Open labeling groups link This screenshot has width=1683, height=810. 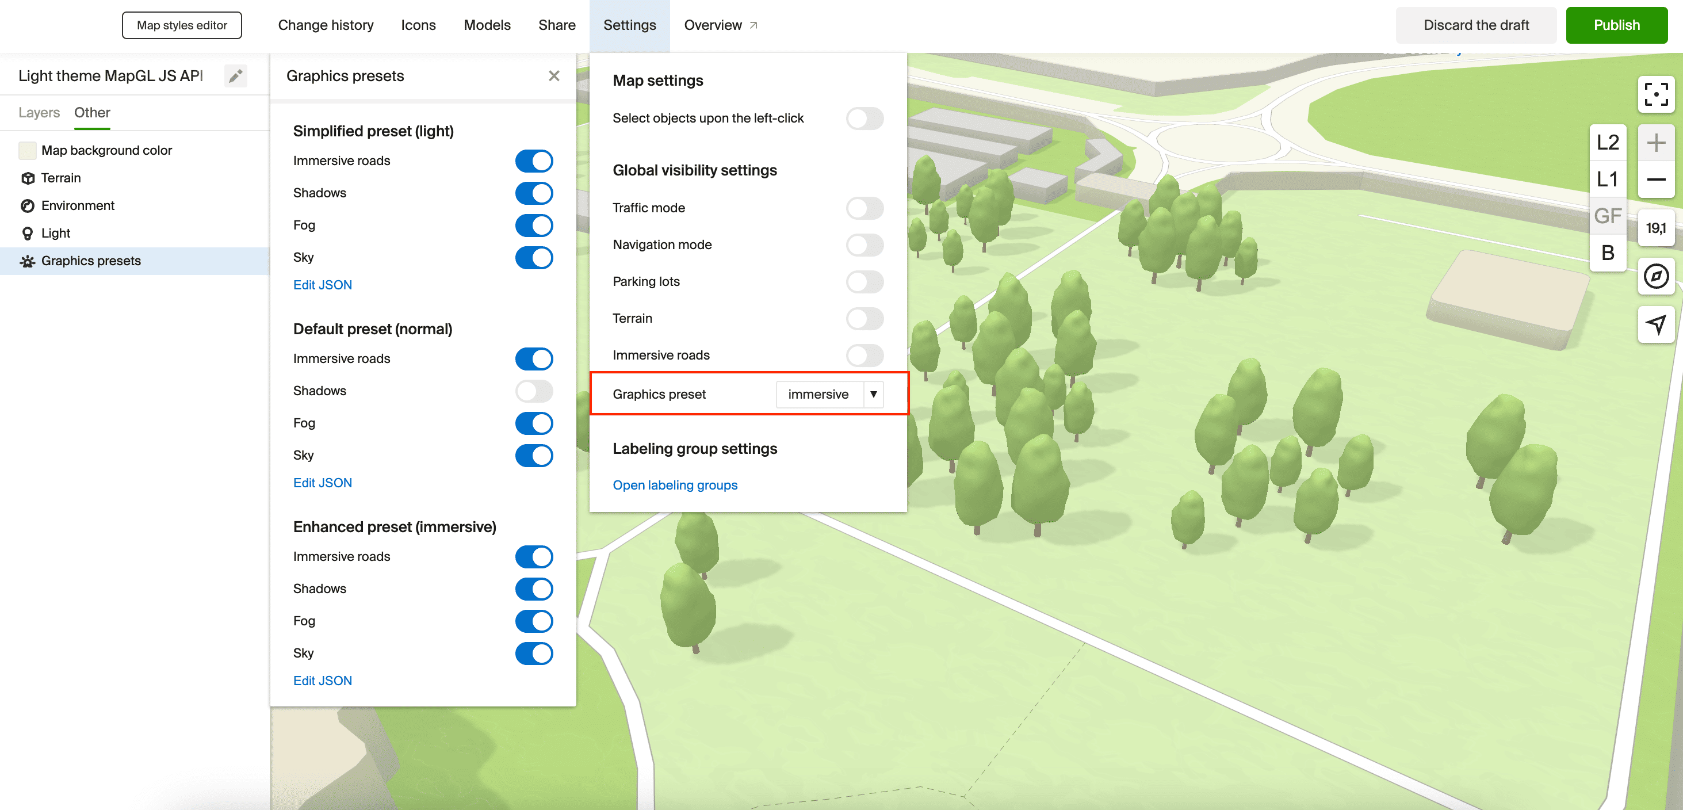point(674,485)
